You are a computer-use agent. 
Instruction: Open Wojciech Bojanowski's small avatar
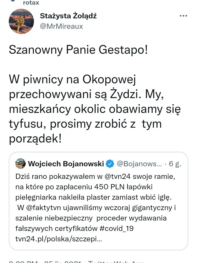pyautogui.click(x=21, y=163)
